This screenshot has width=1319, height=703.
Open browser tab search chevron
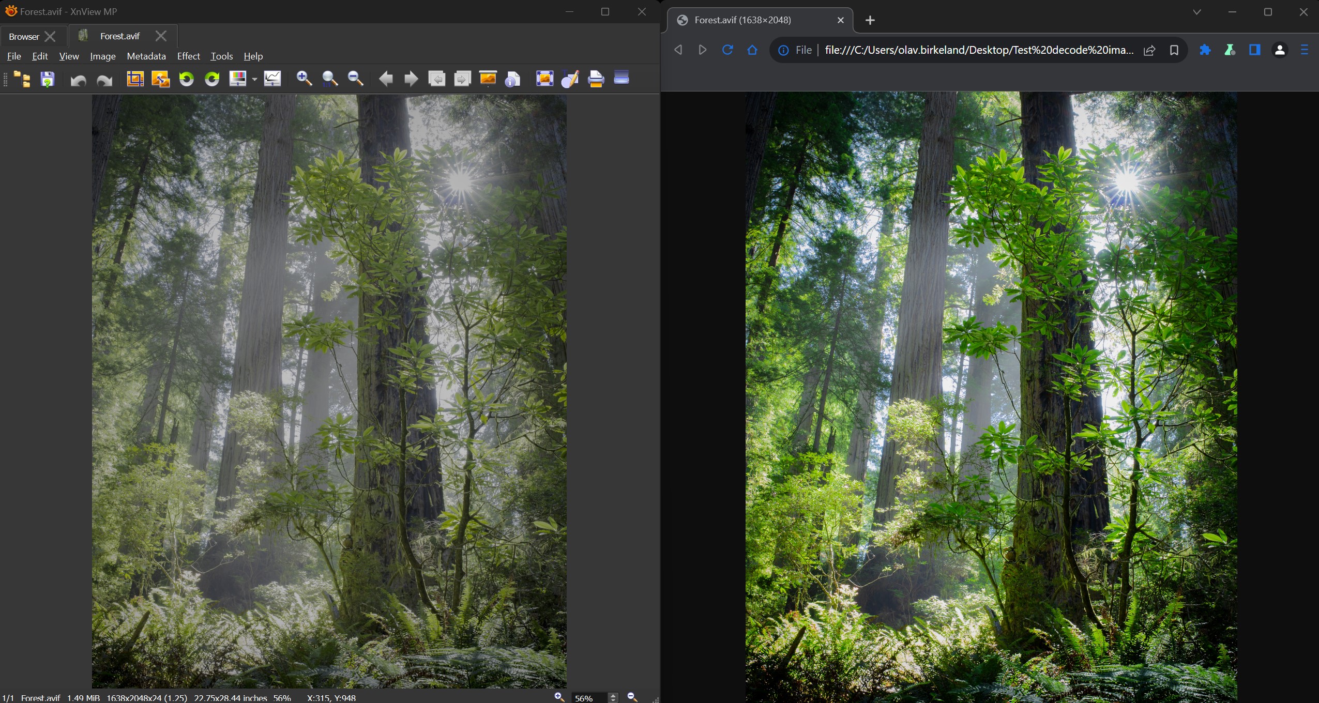pos(1196,12)
